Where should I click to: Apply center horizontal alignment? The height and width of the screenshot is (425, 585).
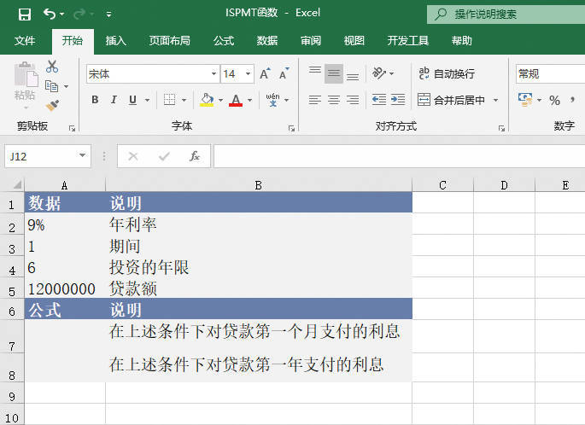pyautogui.click(x=333, y=100)
